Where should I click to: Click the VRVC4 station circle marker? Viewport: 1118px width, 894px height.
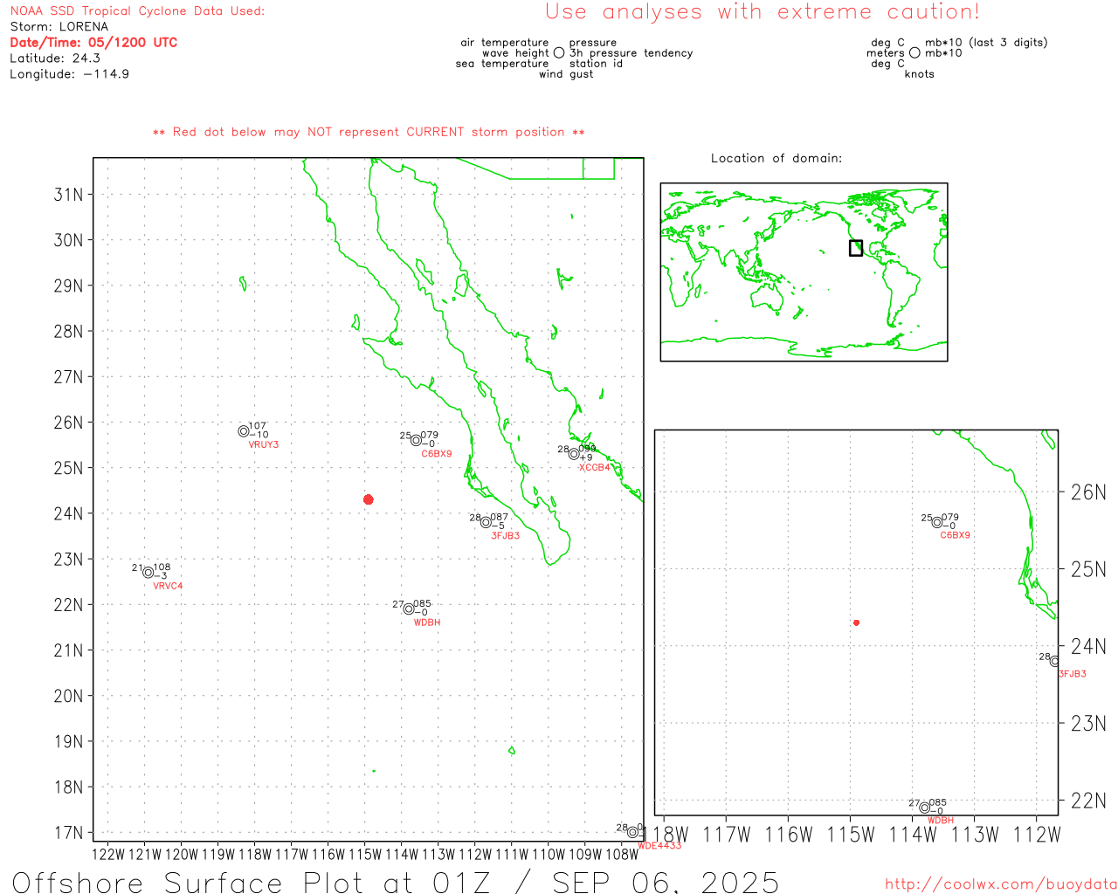tap(148, 573)
